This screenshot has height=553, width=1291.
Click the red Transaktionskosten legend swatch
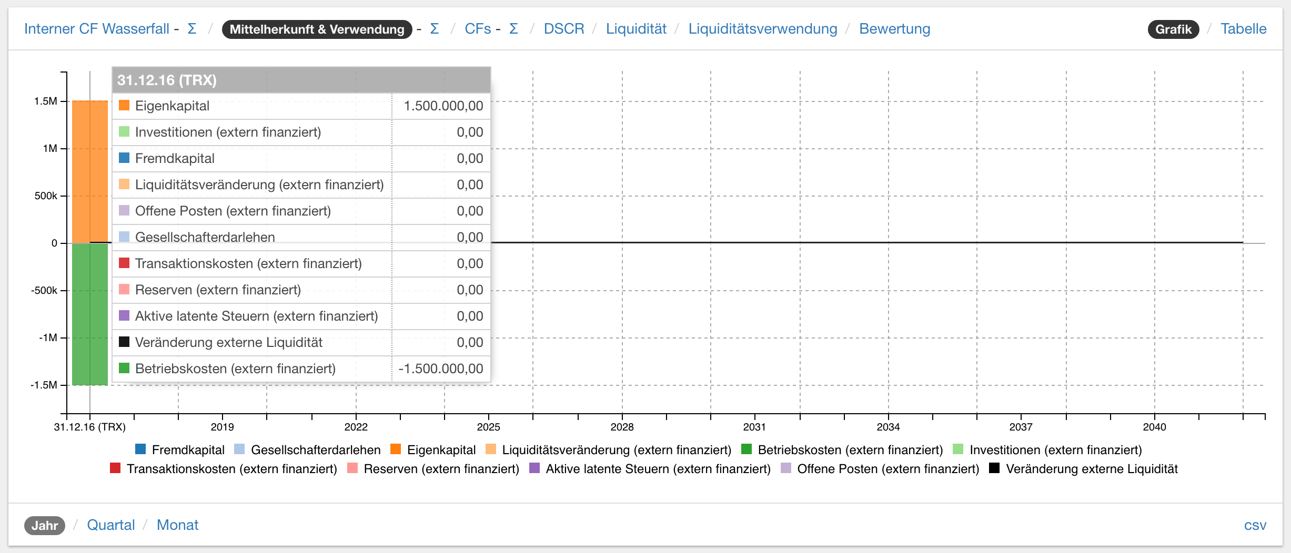(x=115, y=468)
